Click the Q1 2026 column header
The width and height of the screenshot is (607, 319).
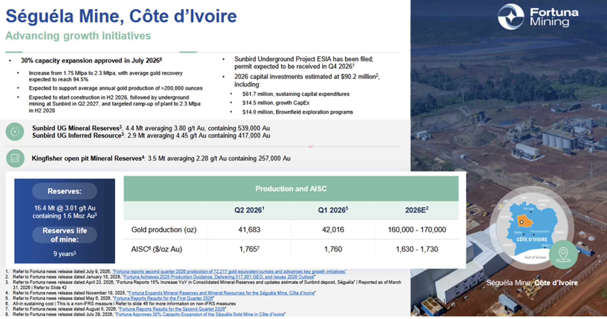pos(333,210)
